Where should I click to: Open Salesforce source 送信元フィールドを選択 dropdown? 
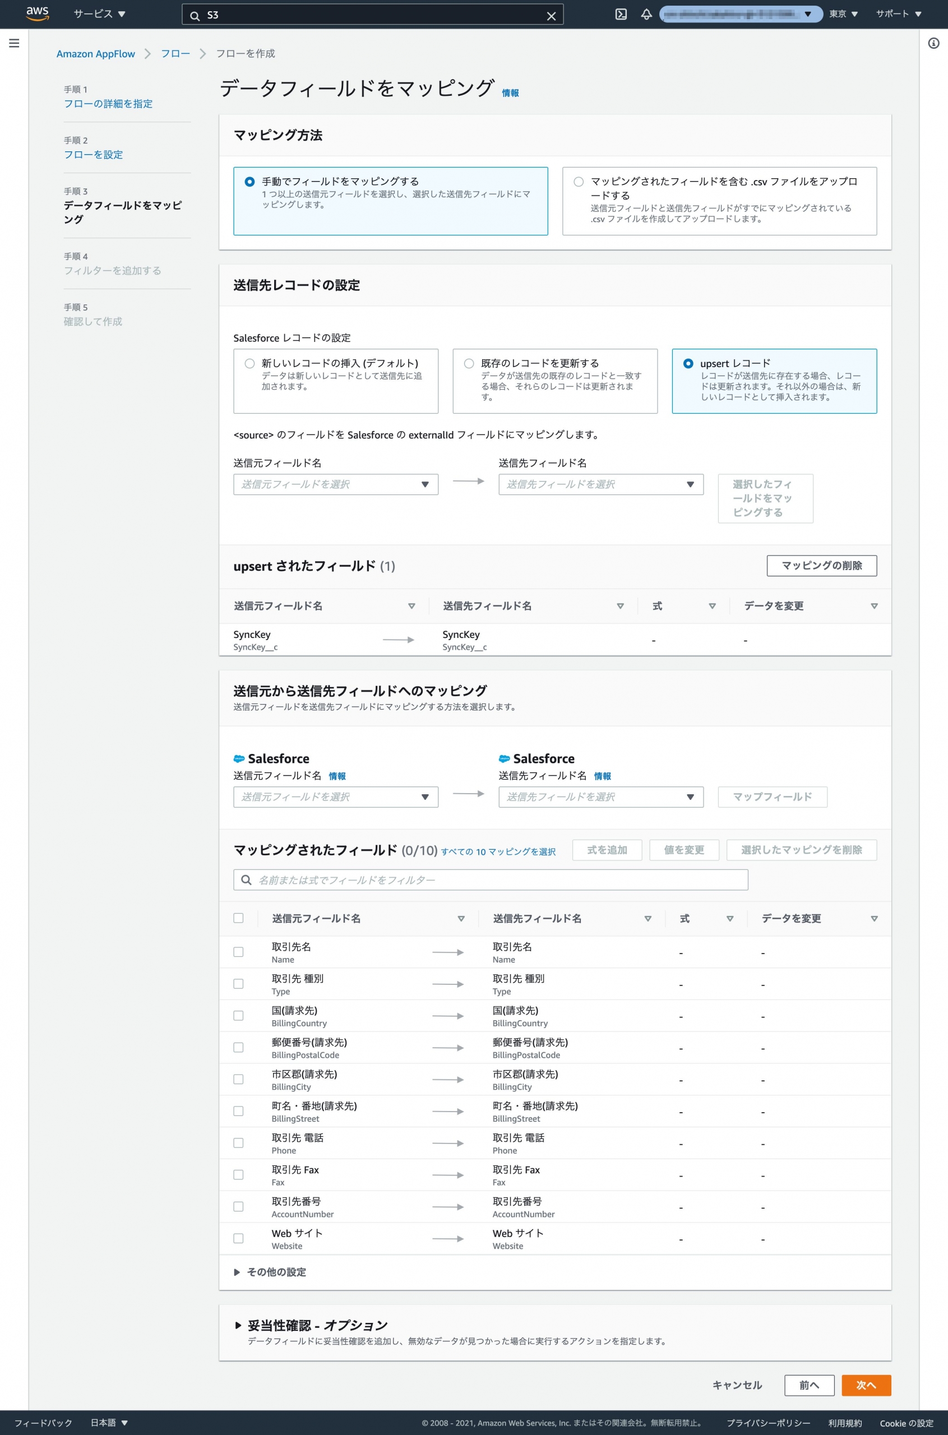click(x=336, y=797)
